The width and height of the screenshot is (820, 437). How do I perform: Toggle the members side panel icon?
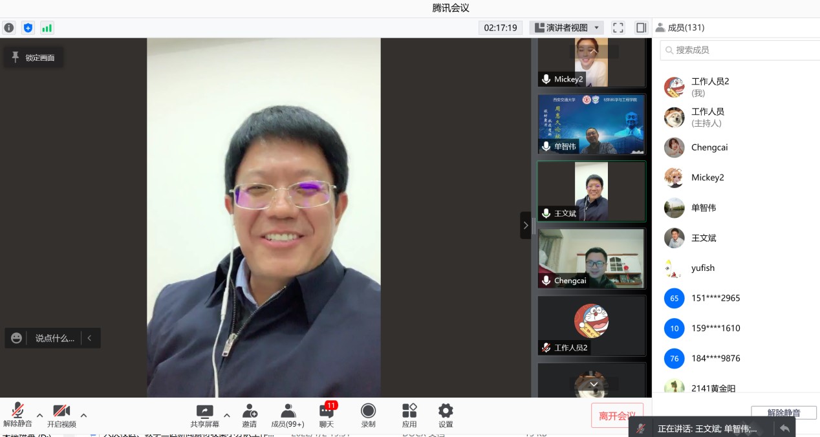point(641,28)
